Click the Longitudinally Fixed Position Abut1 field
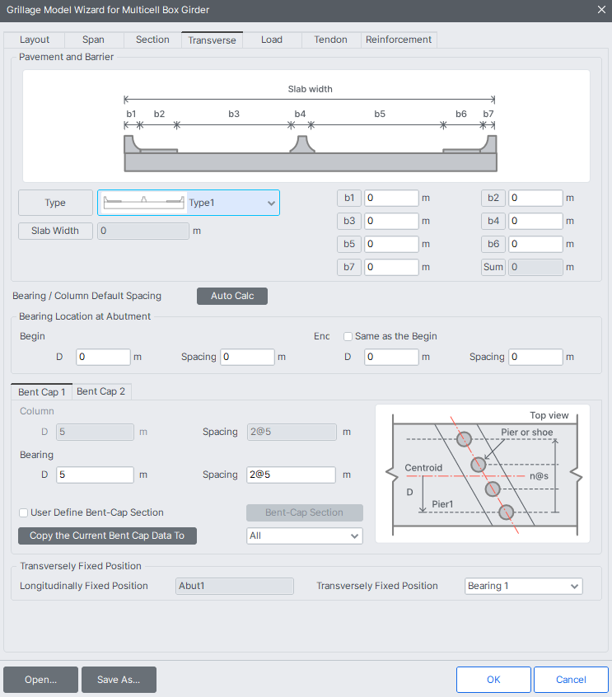This screenshot has height=697, width=612. coord(235,586)
